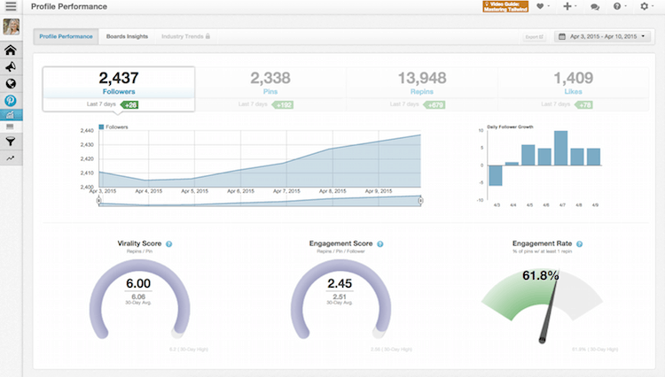Click the calendar icon in date picker

[x=562, y=36]
